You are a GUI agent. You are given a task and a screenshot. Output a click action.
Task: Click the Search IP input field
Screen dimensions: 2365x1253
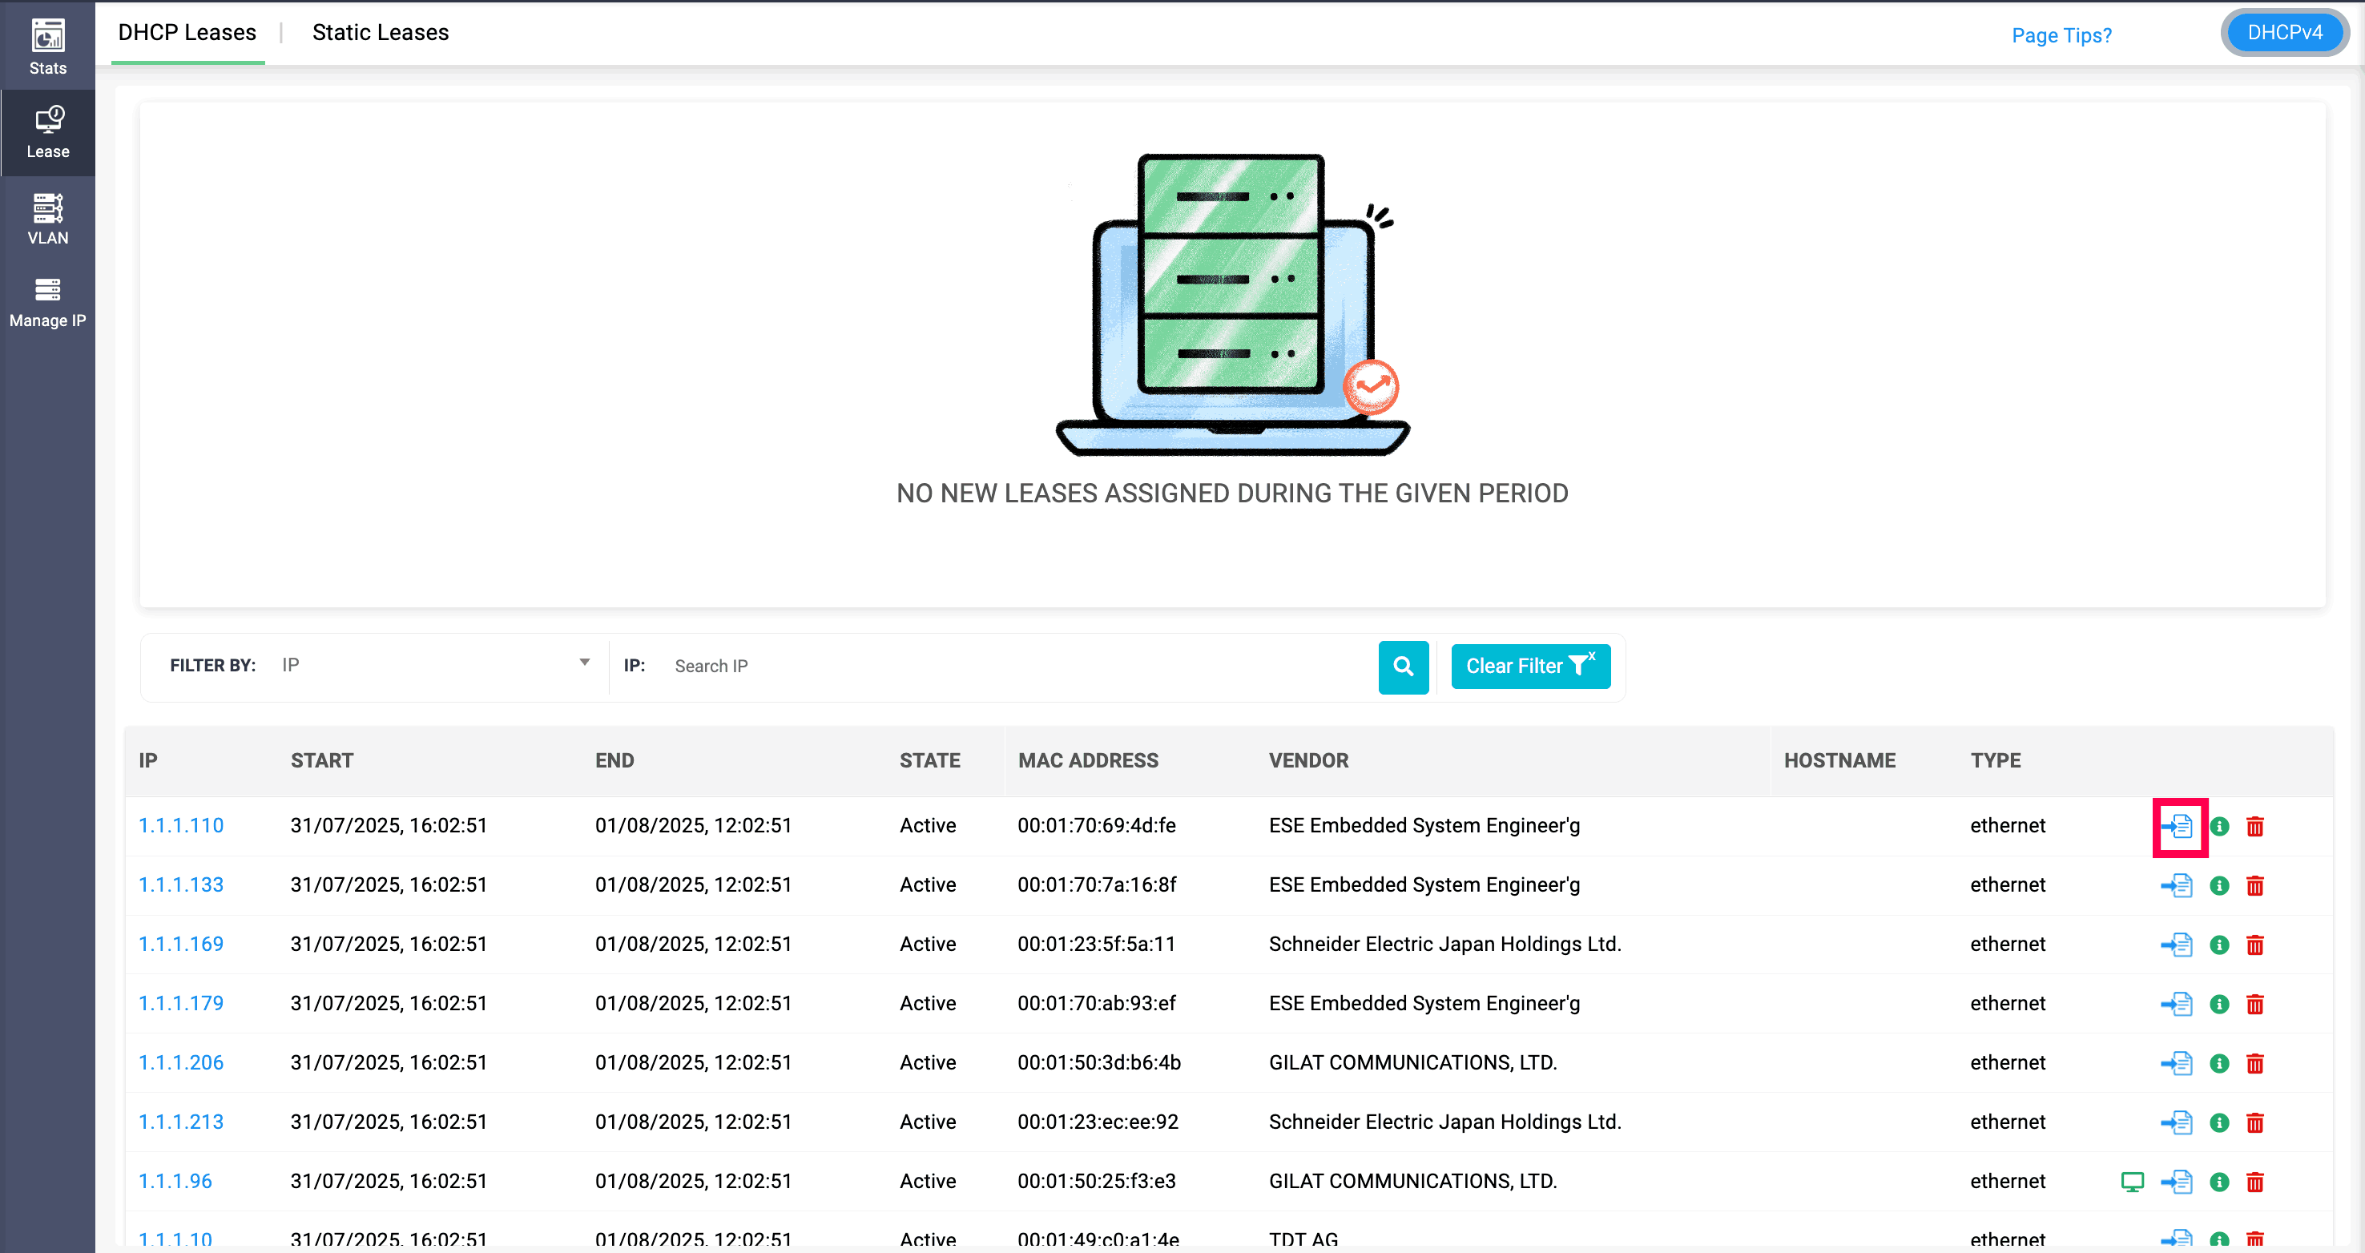click(1010, 667)
